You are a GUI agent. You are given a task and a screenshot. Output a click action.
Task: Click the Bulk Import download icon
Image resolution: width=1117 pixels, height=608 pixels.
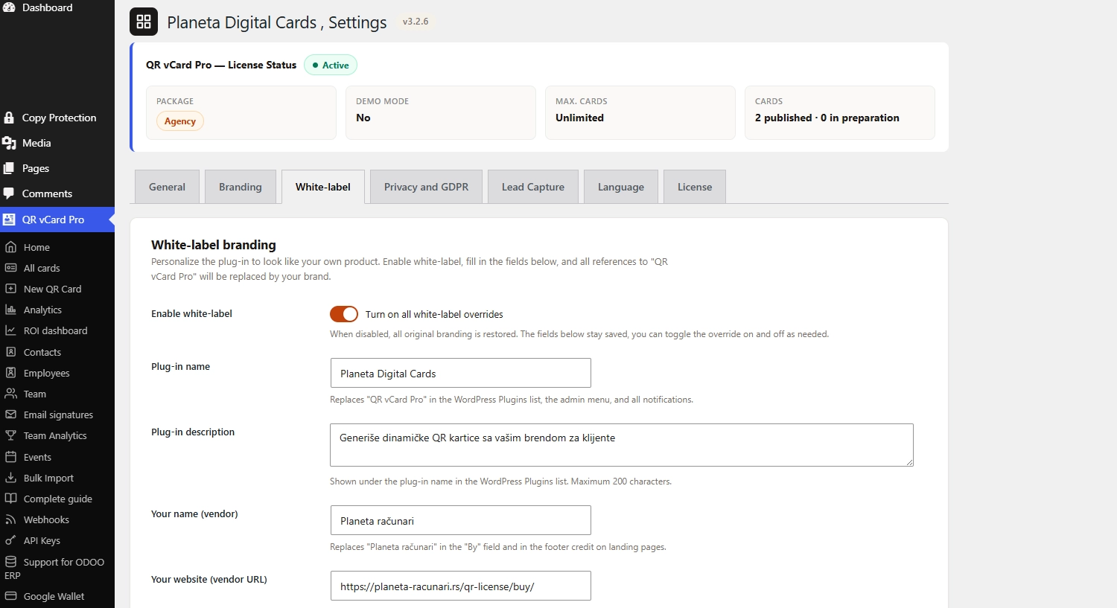(x=11, y=478)
